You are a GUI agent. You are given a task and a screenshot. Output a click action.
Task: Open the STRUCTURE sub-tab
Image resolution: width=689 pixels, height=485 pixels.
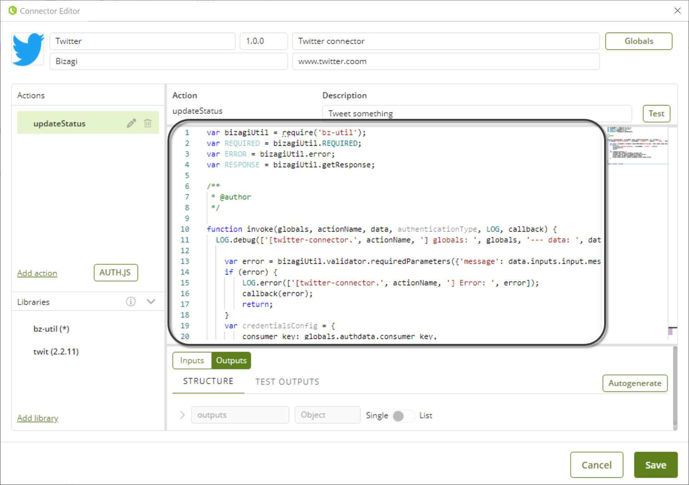(x=208, y=381)
